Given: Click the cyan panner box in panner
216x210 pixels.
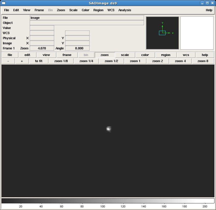Looking at the screenshot, I should pyautogui.click(x=162, y=33).
